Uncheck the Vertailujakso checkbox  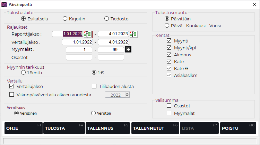tap(12, 86)
